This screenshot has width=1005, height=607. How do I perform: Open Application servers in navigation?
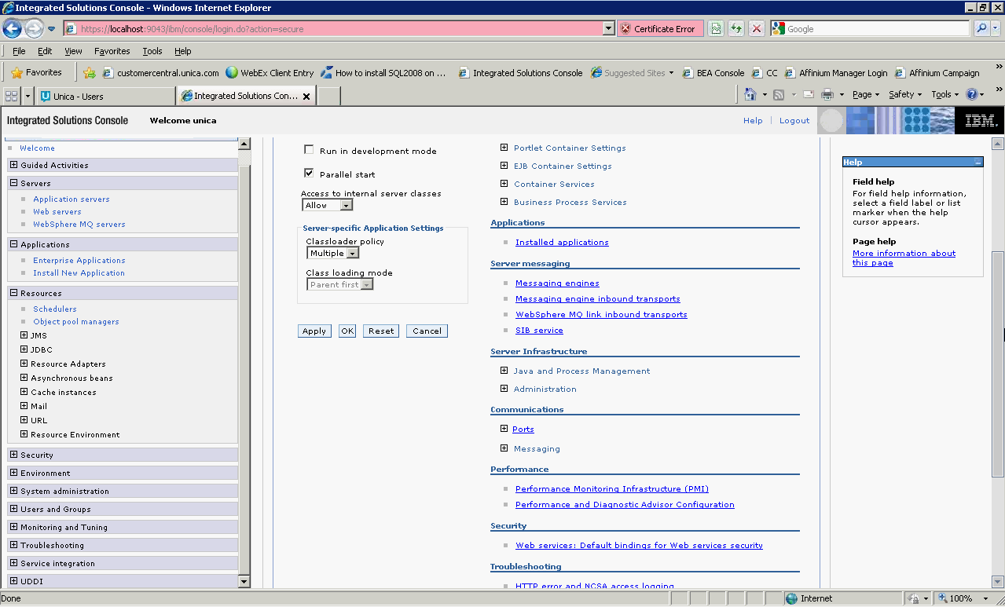pos(72,199)
